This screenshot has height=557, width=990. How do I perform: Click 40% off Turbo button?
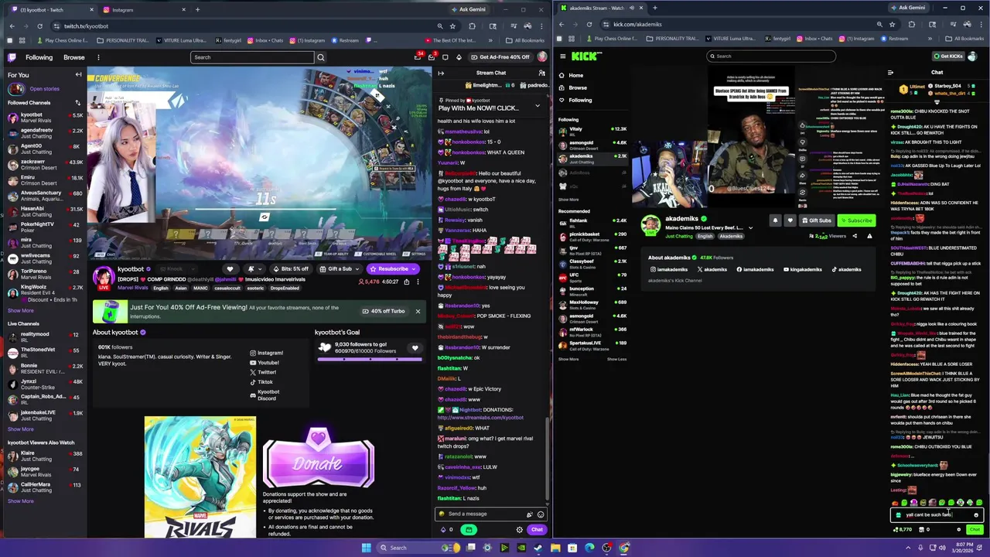[x=384, y=311]
